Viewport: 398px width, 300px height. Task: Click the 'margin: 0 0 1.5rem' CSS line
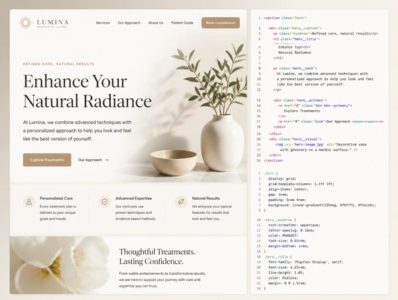(x=287, y=283)
